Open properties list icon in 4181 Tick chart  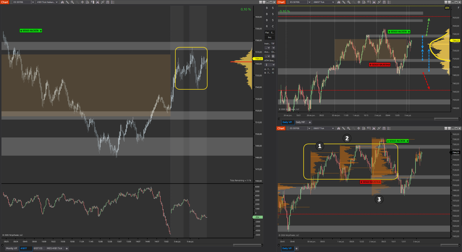point(113,2)
